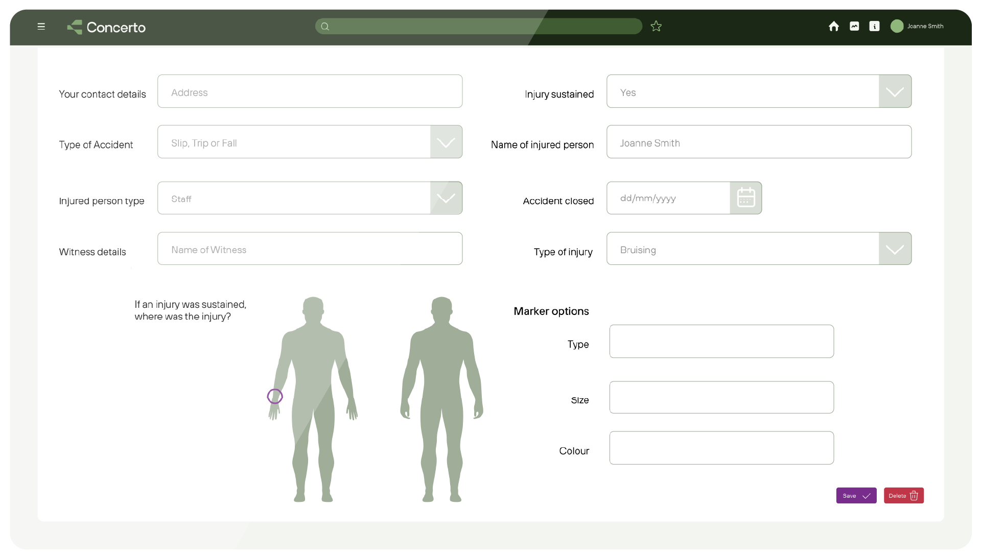The width and height of the screenshot is (981, 559).
Task: Go to the home icon
Action: coord(834,26)
